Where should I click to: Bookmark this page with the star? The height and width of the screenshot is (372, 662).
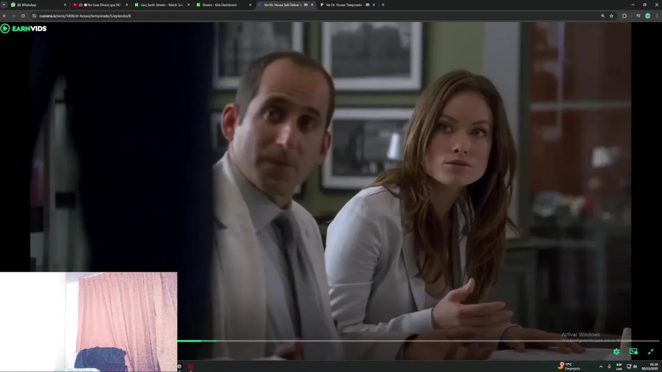click(x=611, y=16)
